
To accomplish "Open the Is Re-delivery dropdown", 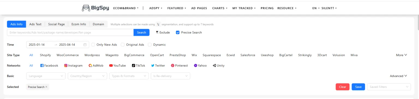I will tap(170, 76).
